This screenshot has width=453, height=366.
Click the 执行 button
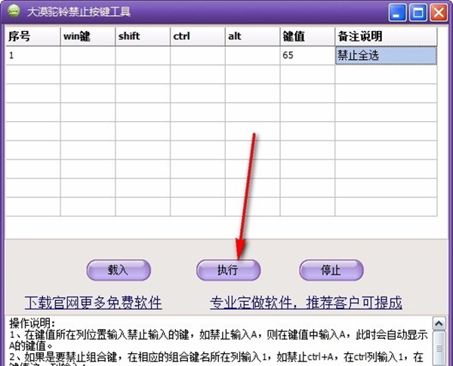point(228,270)
